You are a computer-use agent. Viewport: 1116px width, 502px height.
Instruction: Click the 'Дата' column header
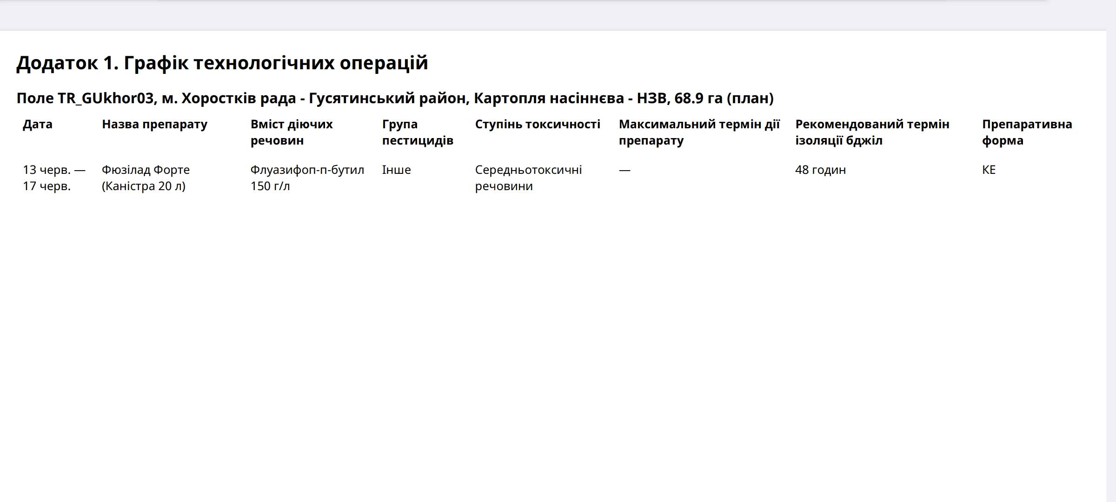click(x=37, y=124)
